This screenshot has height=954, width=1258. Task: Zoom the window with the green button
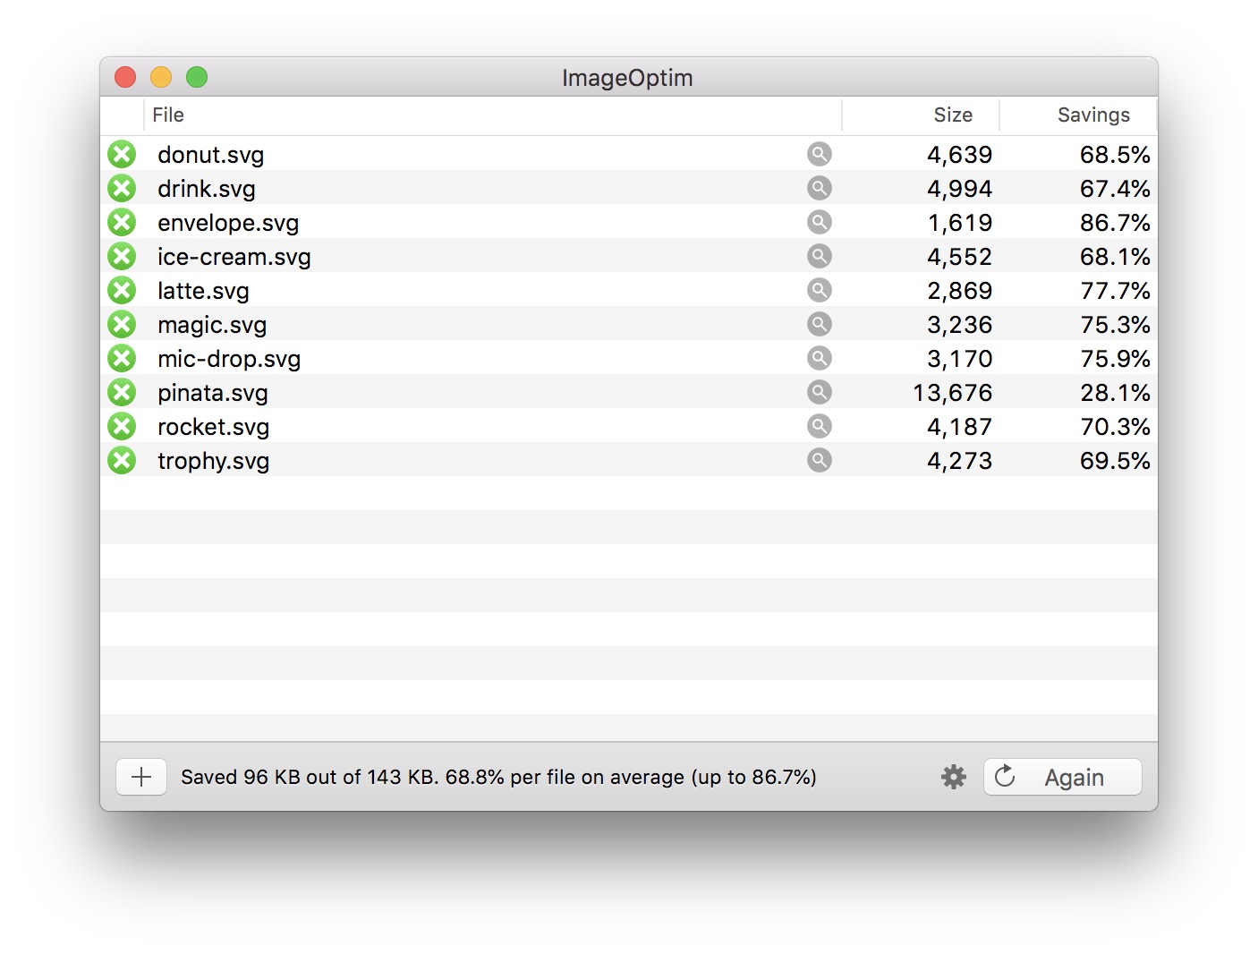[197, 77]
